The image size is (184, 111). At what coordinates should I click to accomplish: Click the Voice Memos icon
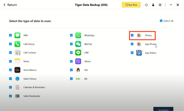coord(18,70)
